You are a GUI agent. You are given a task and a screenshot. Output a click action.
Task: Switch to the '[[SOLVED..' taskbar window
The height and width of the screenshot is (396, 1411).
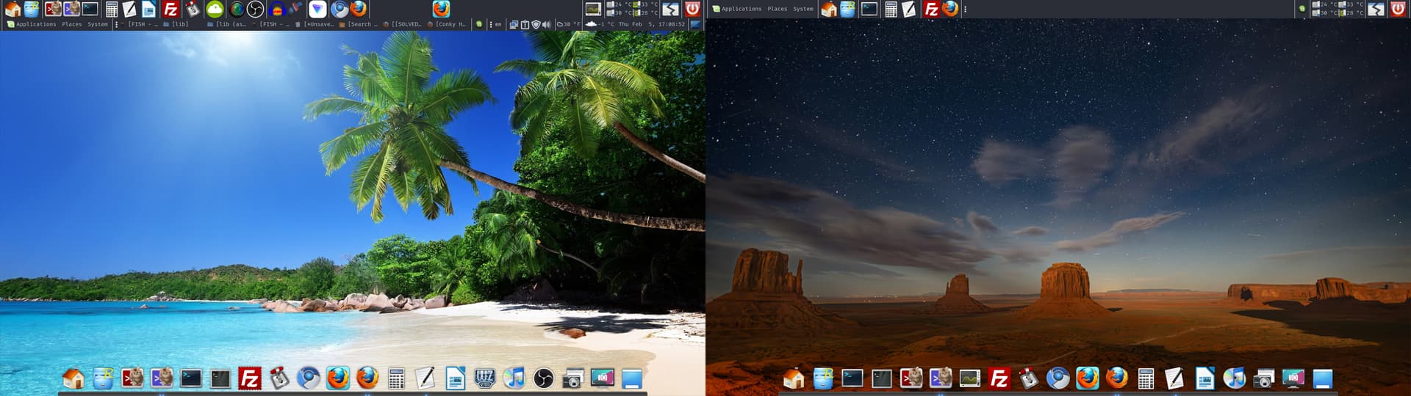[403, 24]
